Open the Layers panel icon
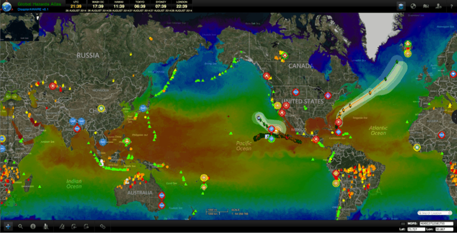The height and width of the screenshot is (233, 457). tap(400, 5)
